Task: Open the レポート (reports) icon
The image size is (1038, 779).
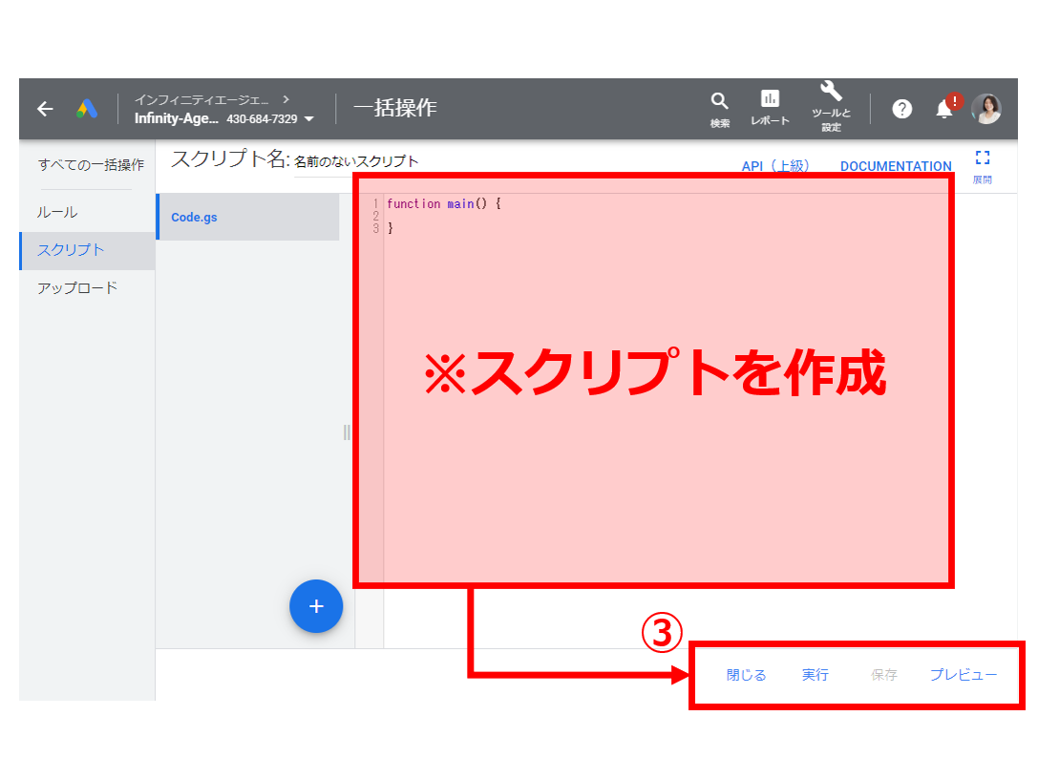Action: point(770,107)
